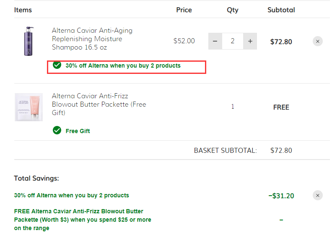332x241 pixels.
Task: Select 30% off Alterna line under Total Savings
Action: click(72, 195)
